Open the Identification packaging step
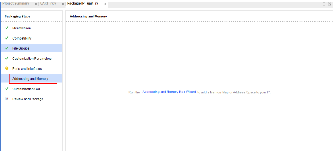Screen dimensions: 333x151 (22, 28)
